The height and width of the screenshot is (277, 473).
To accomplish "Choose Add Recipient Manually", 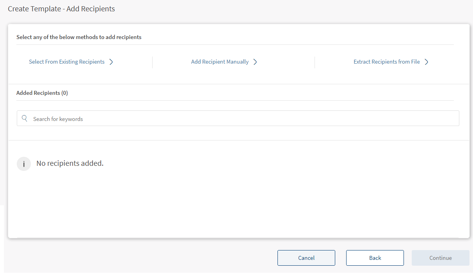I will 220,62.
